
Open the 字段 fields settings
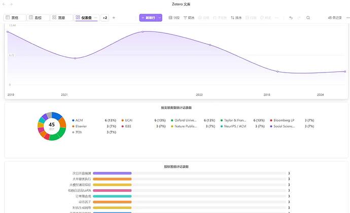(174, 18)
